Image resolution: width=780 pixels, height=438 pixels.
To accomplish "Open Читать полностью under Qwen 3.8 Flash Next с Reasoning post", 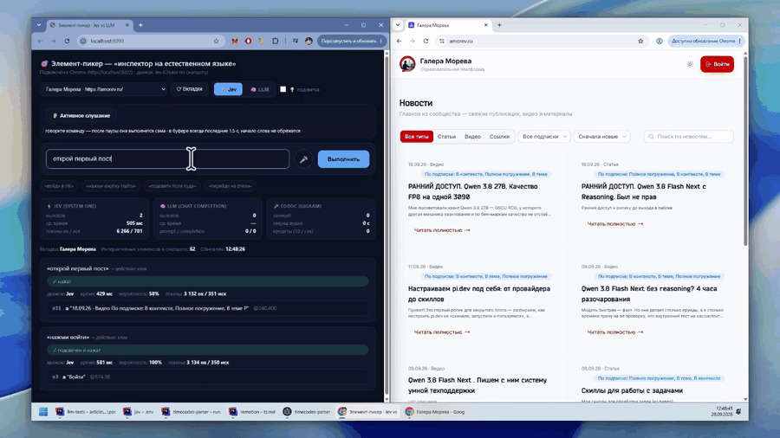I will coord(614,224).
